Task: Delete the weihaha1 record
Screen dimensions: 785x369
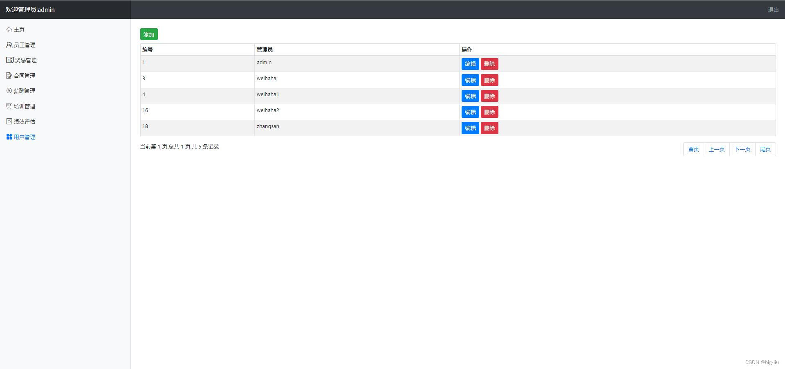Action: coord(489,96)
